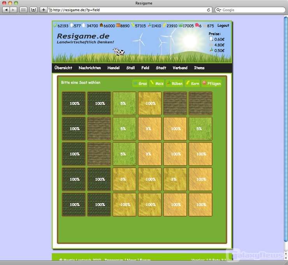Click the egg icon beside 34700

coord(84,25)
